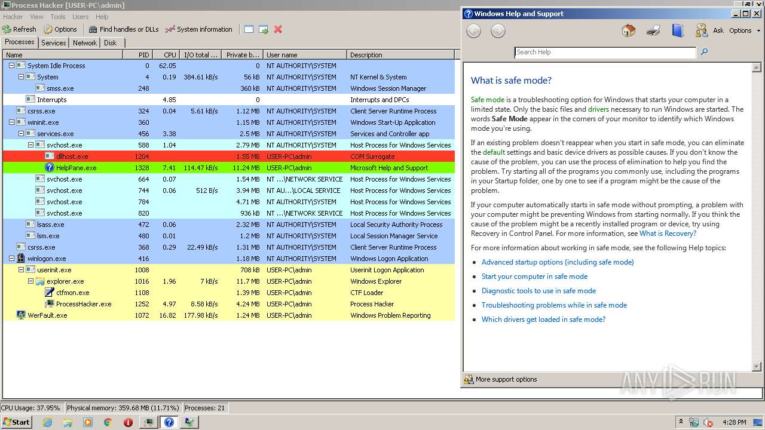Click the Help window scroll down arrow
Screen dimensions: 765x430
[756, 366]
